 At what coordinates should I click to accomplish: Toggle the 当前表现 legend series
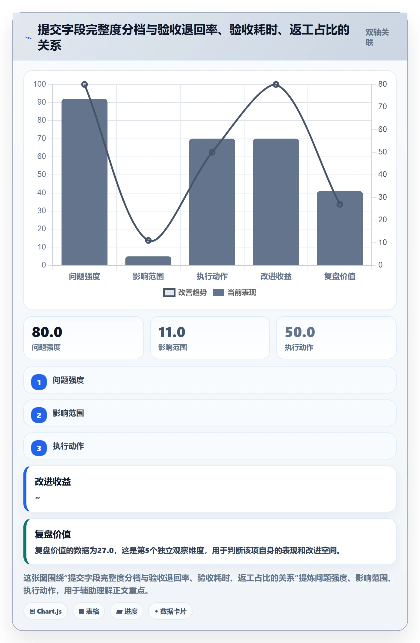pyautogui.click(x=234, y=292)
